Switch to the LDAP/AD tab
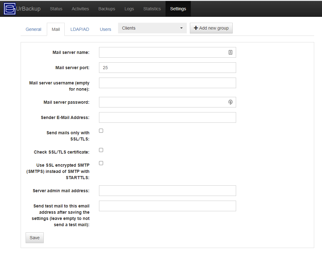This screenshot has height=262, width=322. [80, 29]
